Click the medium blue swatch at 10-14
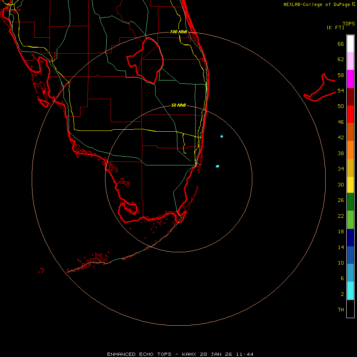The image size is (357, 357). tap(350, 255)
